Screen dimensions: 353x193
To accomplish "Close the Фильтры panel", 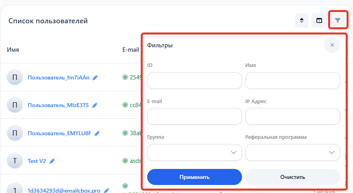I will (332, 45).
